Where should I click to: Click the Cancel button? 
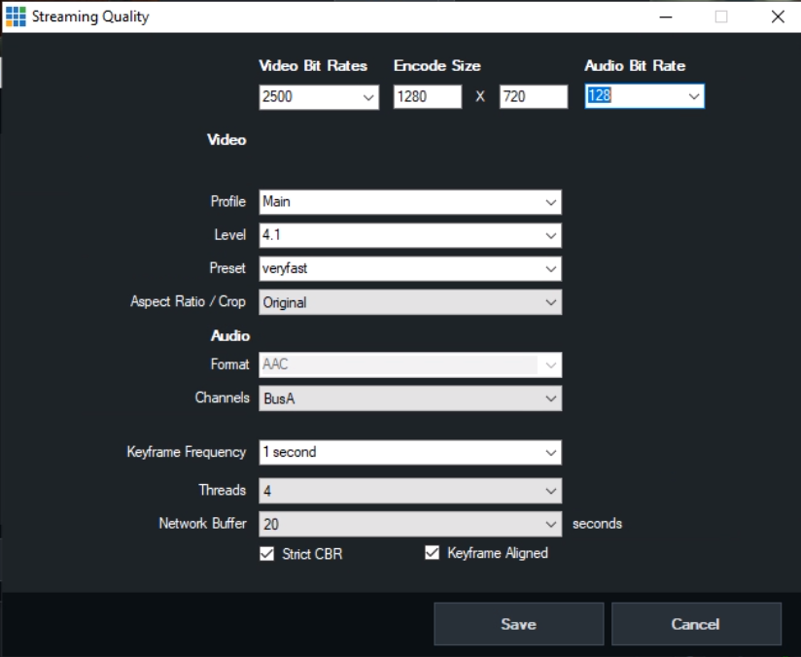pyautogui.click(x=697, y=624)
